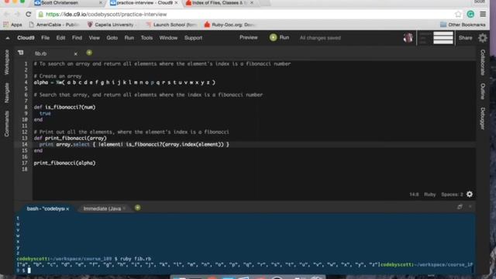The height and width of the screenshot is (279, 496).
Task: Open the Support menu
Action: (x=193, y=38)
